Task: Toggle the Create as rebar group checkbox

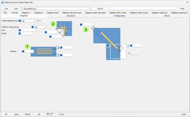Action: point(33,27)
